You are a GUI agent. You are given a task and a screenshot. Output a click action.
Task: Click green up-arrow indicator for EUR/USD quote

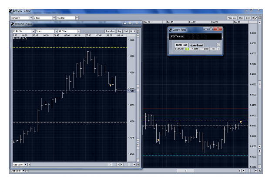187,49
